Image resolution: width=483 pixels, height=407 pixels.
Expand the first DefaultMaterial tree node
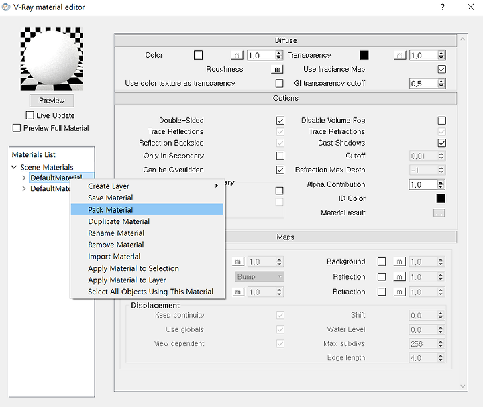24,178
